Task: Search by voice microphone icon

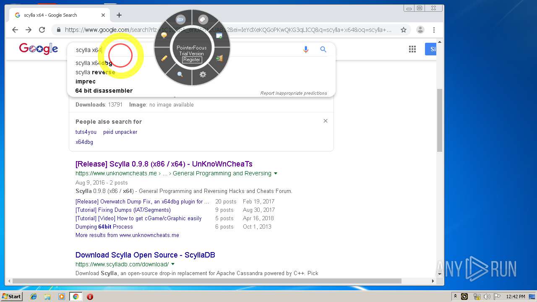Action: click(306, 49)
